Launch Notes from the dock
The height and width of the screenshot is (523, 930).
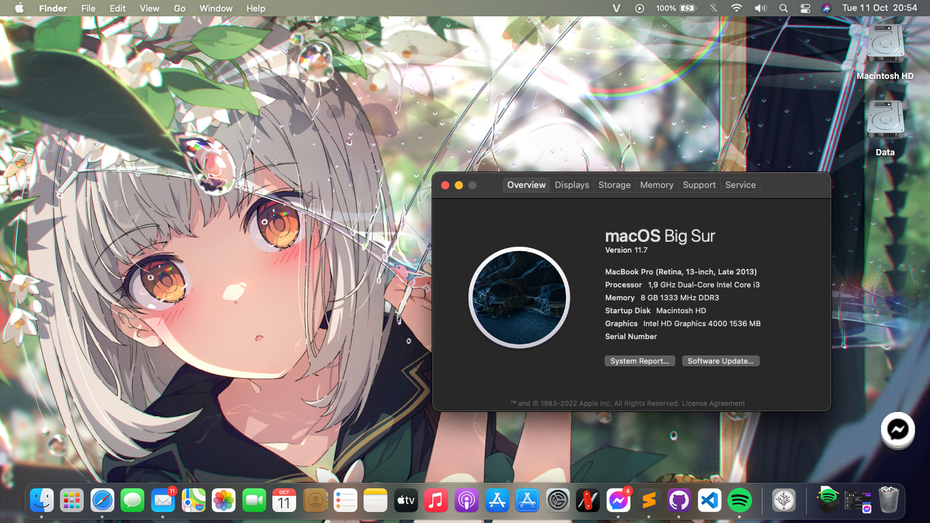375,501
